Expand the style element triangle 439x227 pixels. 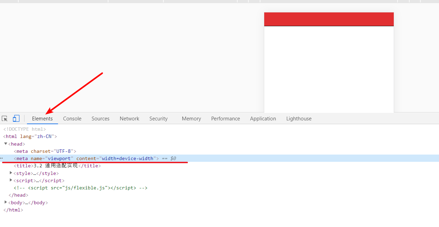click(x=11, y=173)
